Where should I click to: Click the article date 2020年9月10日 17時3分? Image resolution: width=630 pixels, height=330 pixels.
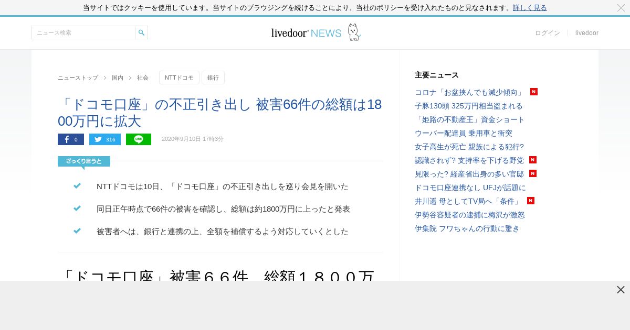[x=193, y=139]
